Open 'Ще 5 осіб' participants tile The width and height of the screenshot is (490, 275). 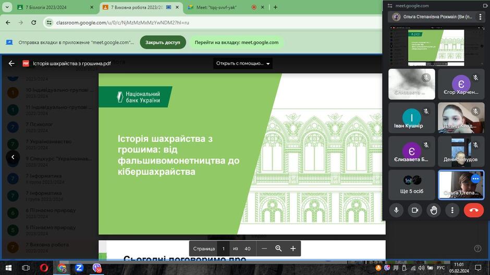tap(412, 185)
